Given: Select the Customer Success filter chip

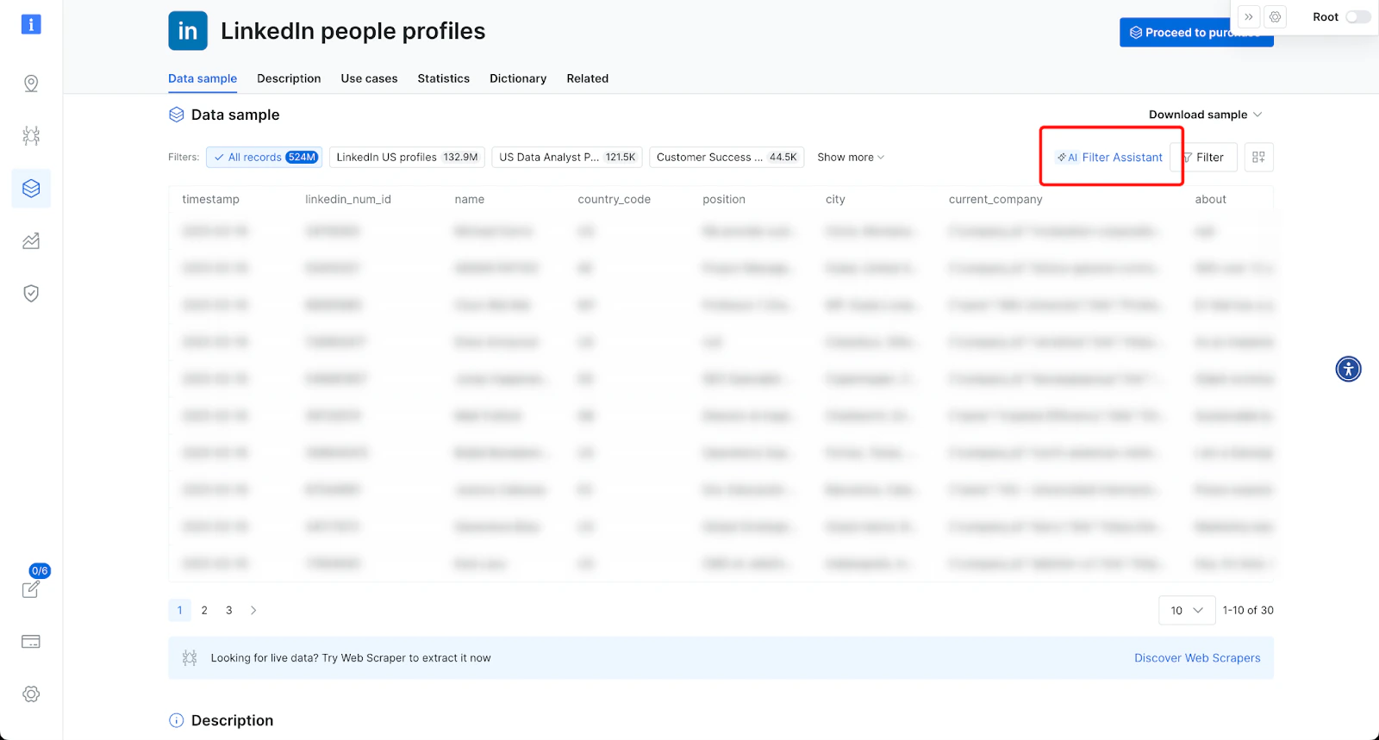Looking at the screenshot, I should point(727,157).
